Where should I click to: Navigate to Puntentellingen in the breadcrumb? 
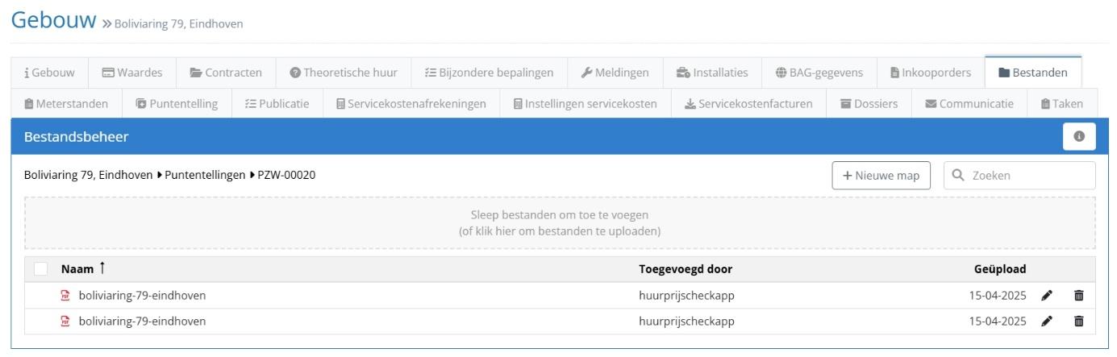point(205,175)
